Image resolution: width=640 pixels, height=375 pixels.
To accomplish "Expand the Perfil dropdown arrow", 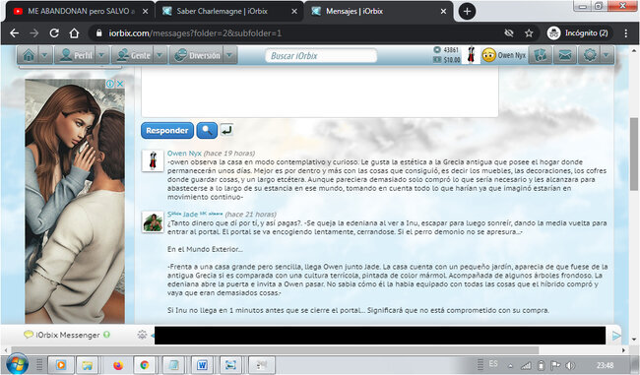I will click(x=102, y=55).
